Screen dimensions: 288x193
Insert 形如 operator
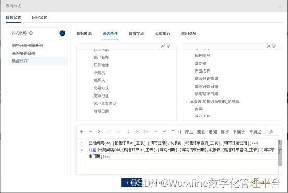click(212, 132)
